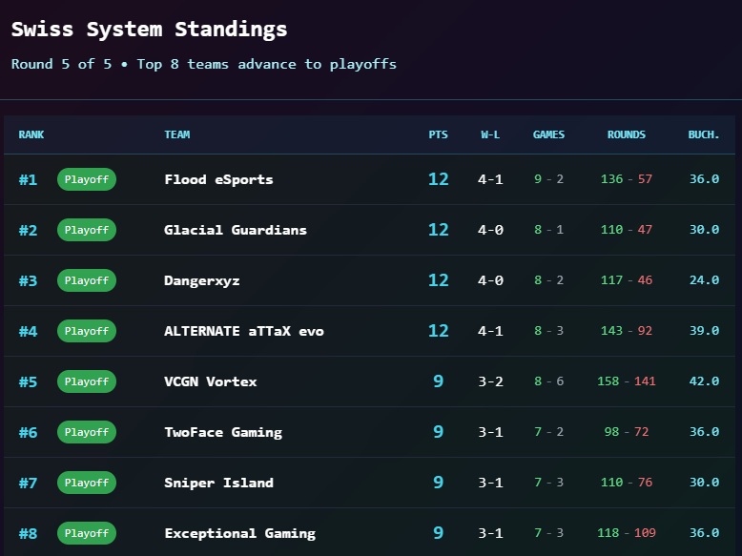The height and width of the screenshot is (556, 742).
Task: Click VCGN Vortex games 8 - 6
Action: (549, 381)
